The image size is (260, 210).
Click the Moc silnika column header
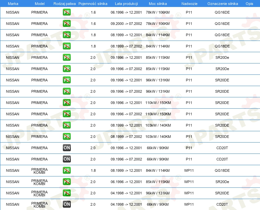click(158, 4)
